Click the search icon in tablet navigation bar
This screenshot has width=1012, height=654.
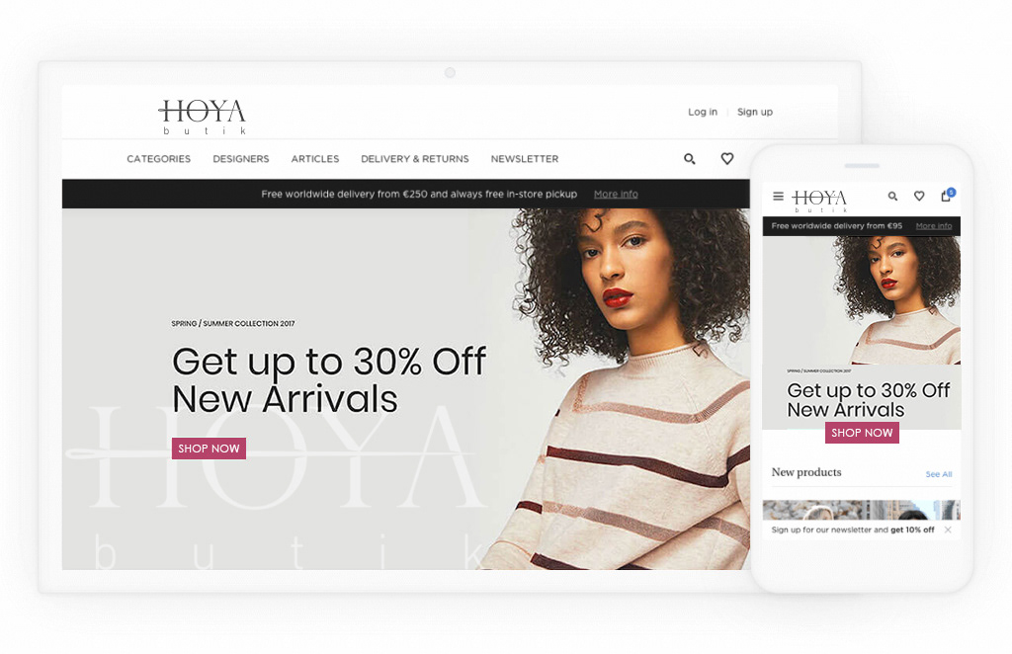689,159
